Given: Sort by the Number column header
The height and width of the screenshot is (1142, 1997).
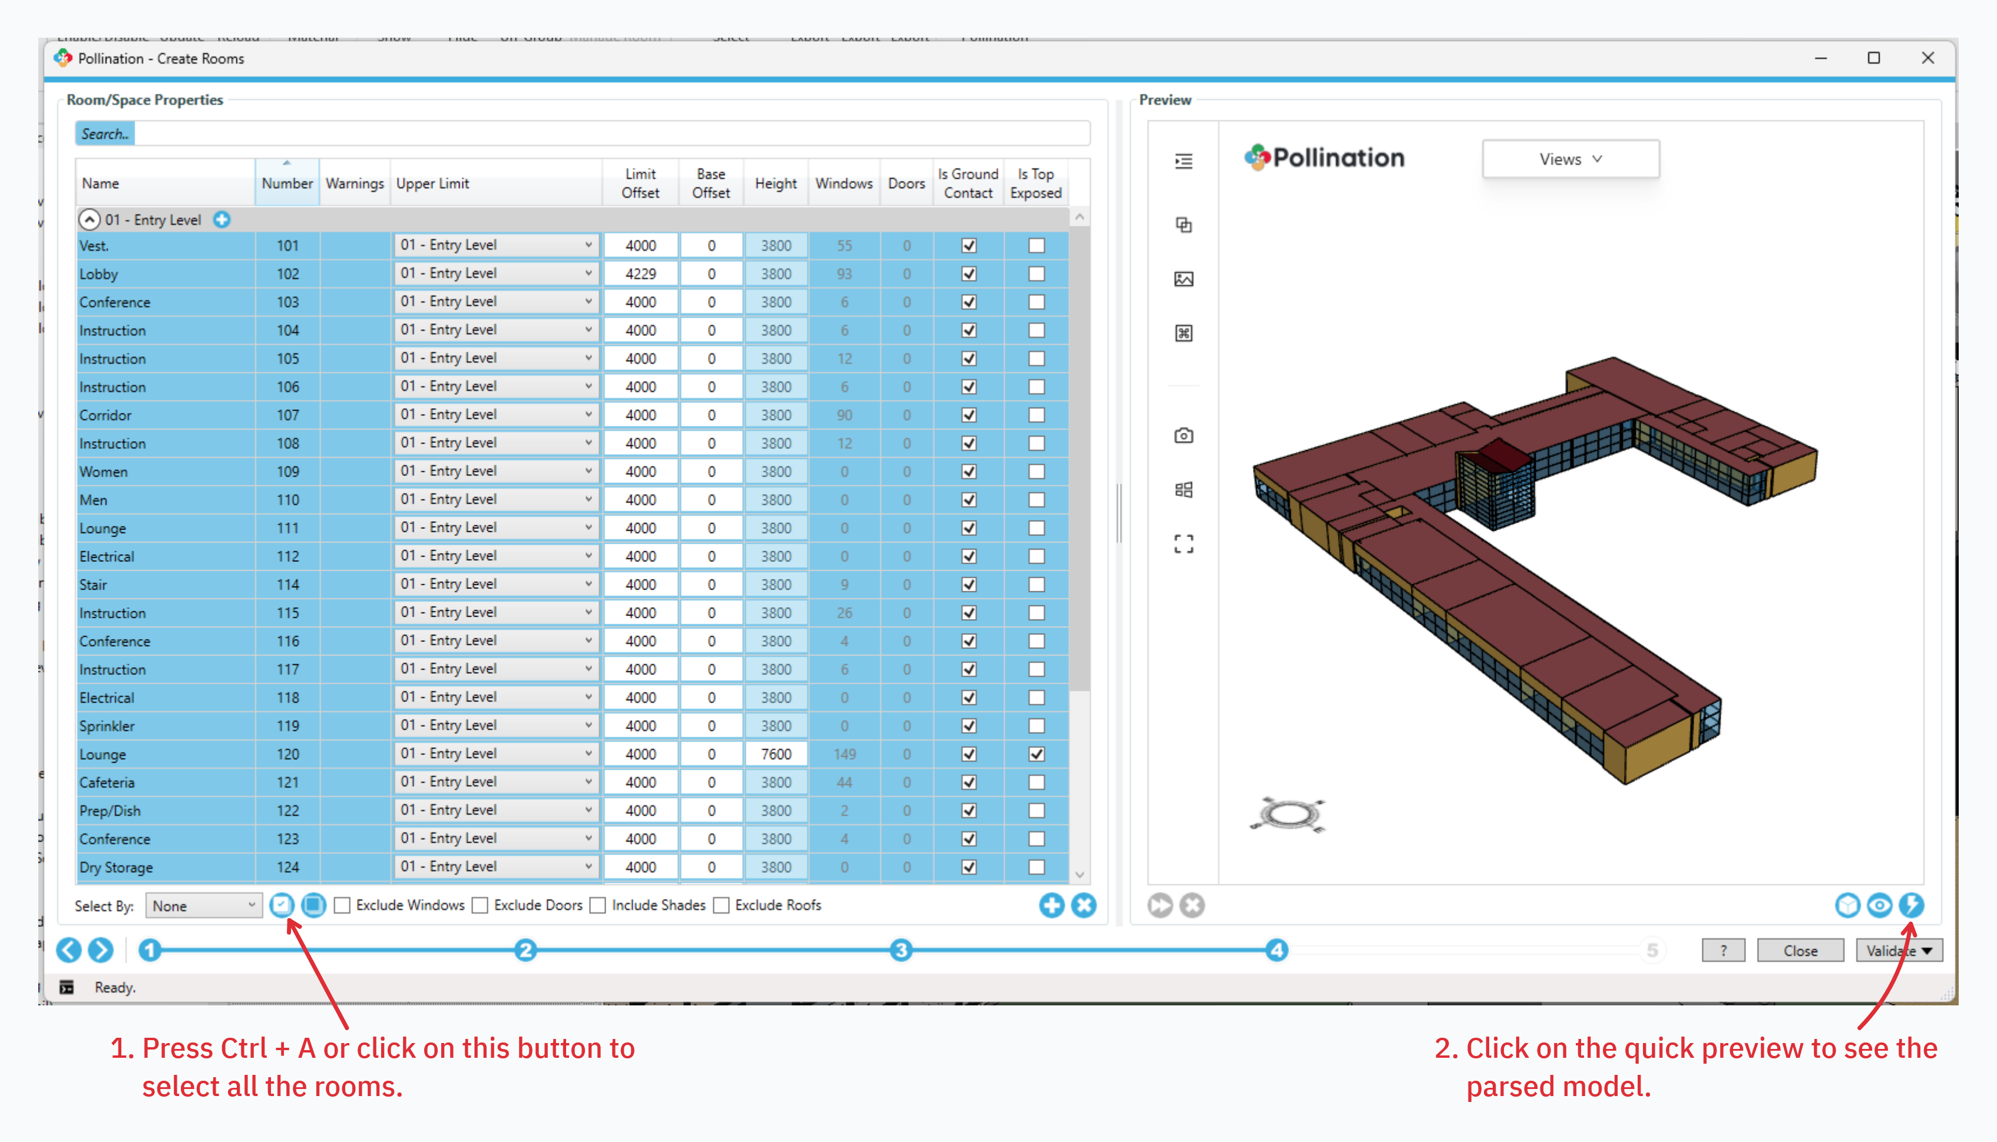Looking at the screenshot, I should [287, 183].
